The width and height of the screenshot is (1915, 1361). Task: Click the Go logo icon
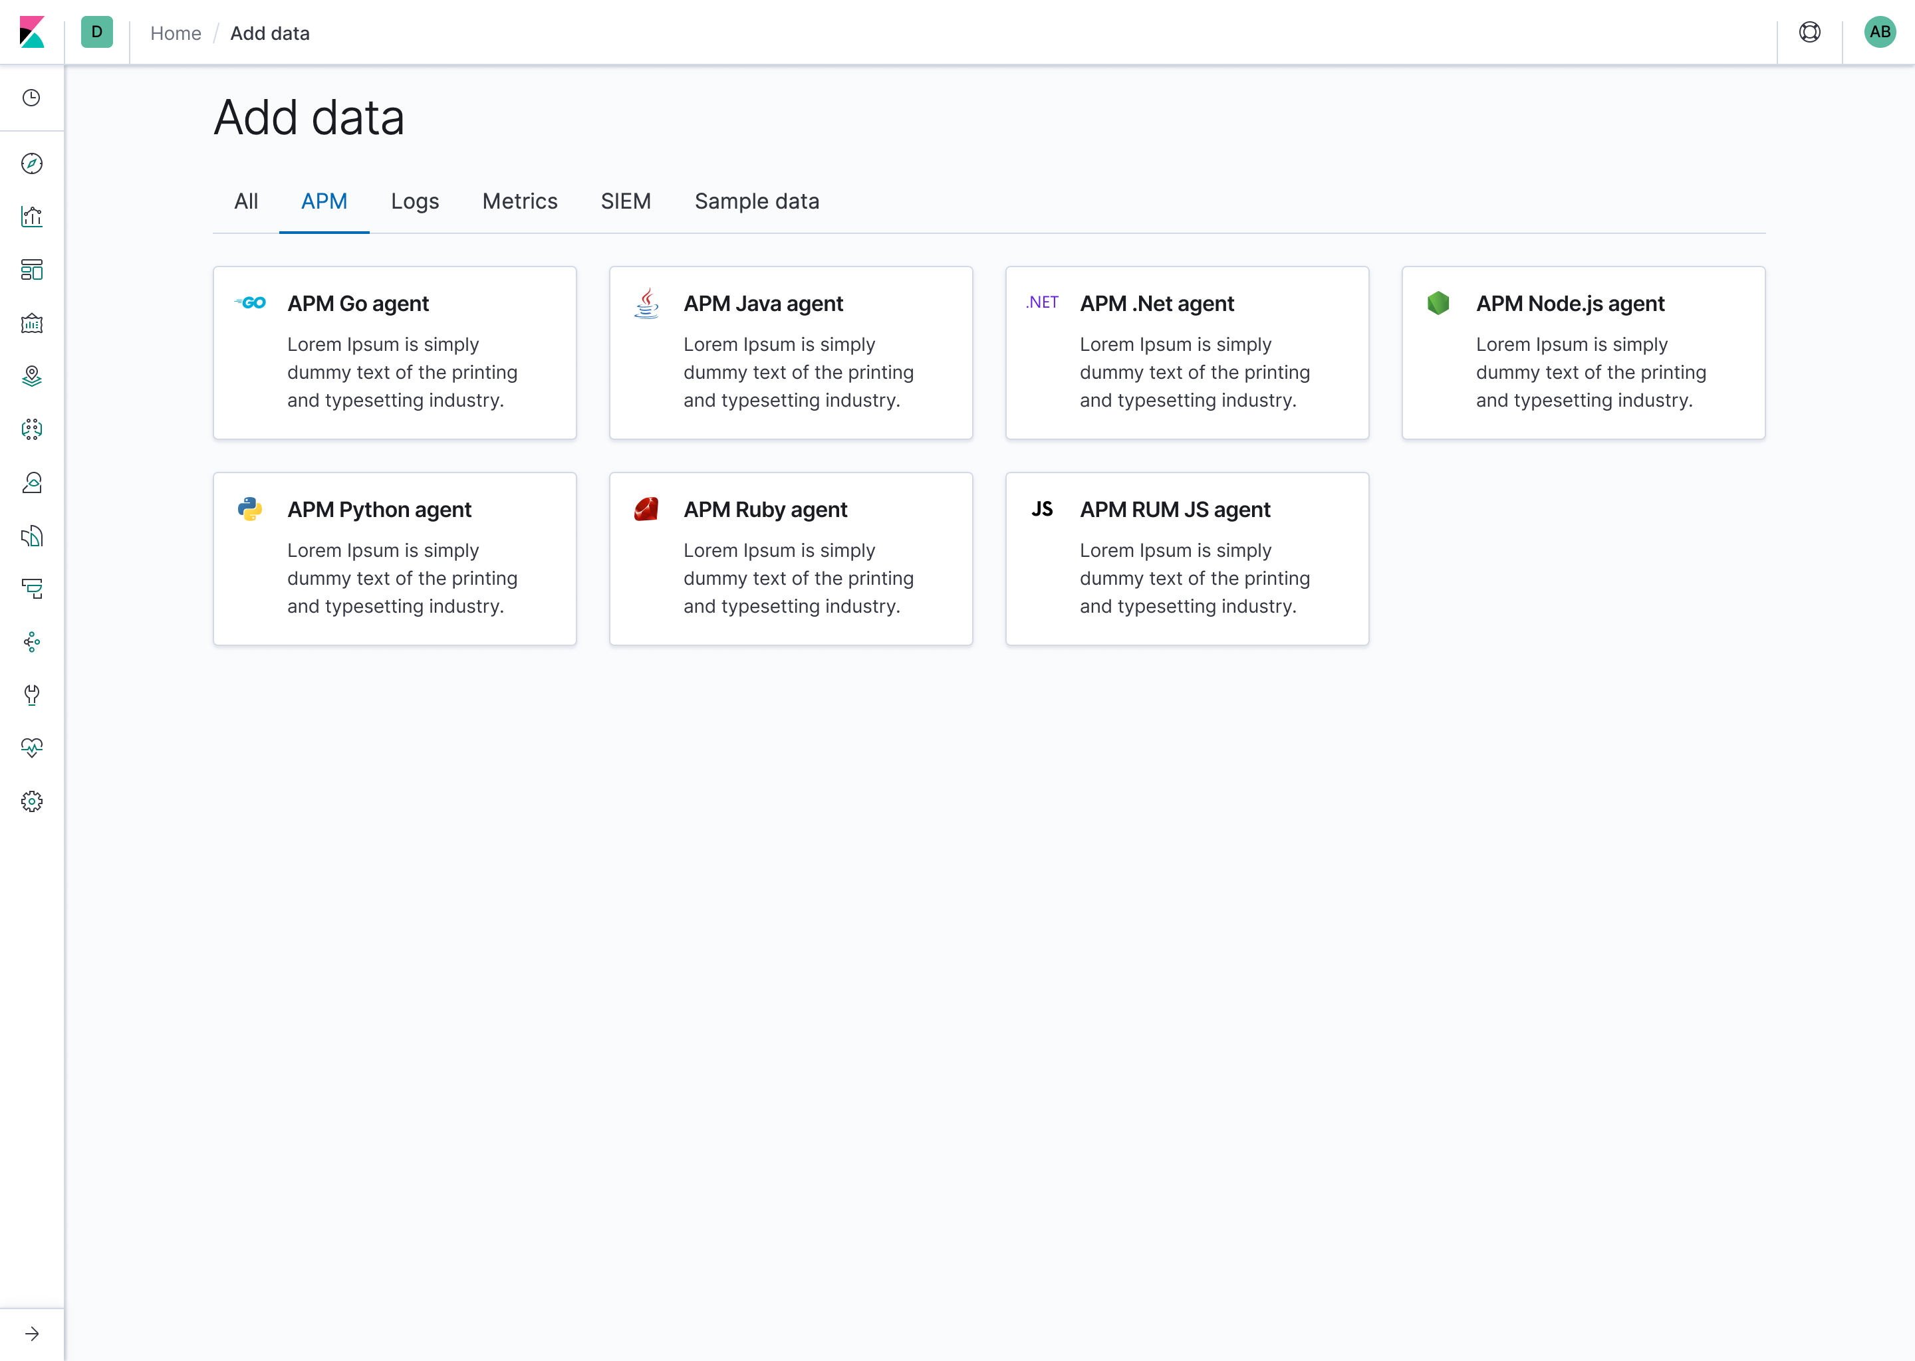point(250,302)
